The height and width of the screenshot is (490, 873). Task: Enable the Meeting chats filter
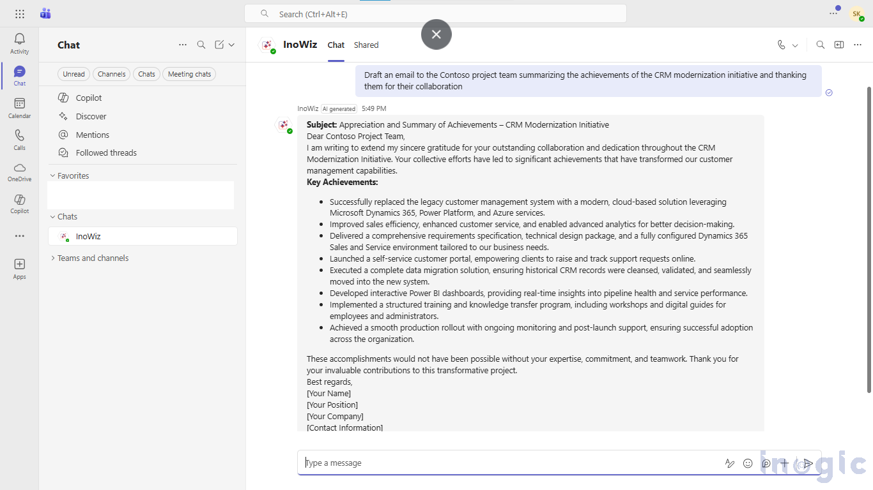(189, 73)
